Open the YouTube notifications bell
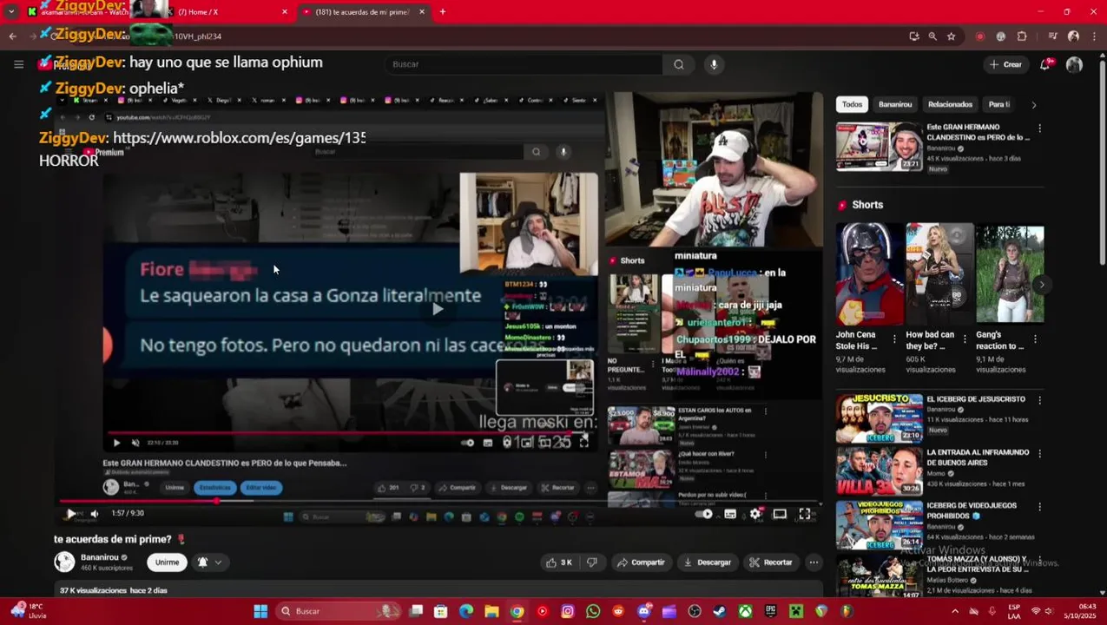Image resolution: width=1107 pixels, height=625 pixels. pyautogui.click(x=1045, y=64)
